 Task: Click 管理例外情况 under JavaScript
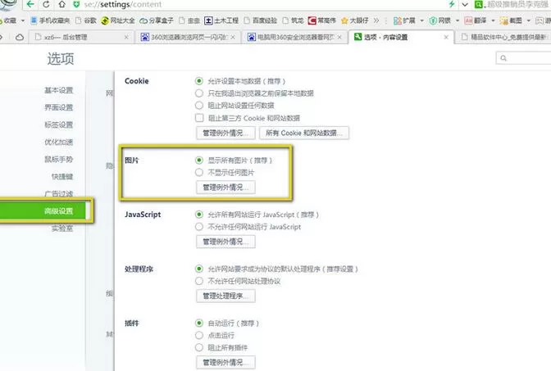tap(225, 242)
